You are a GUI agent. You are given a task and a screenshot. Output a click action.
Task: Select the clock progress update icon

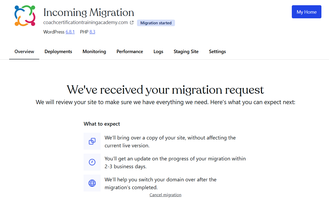pyautogui.click(x=92, y=162)
